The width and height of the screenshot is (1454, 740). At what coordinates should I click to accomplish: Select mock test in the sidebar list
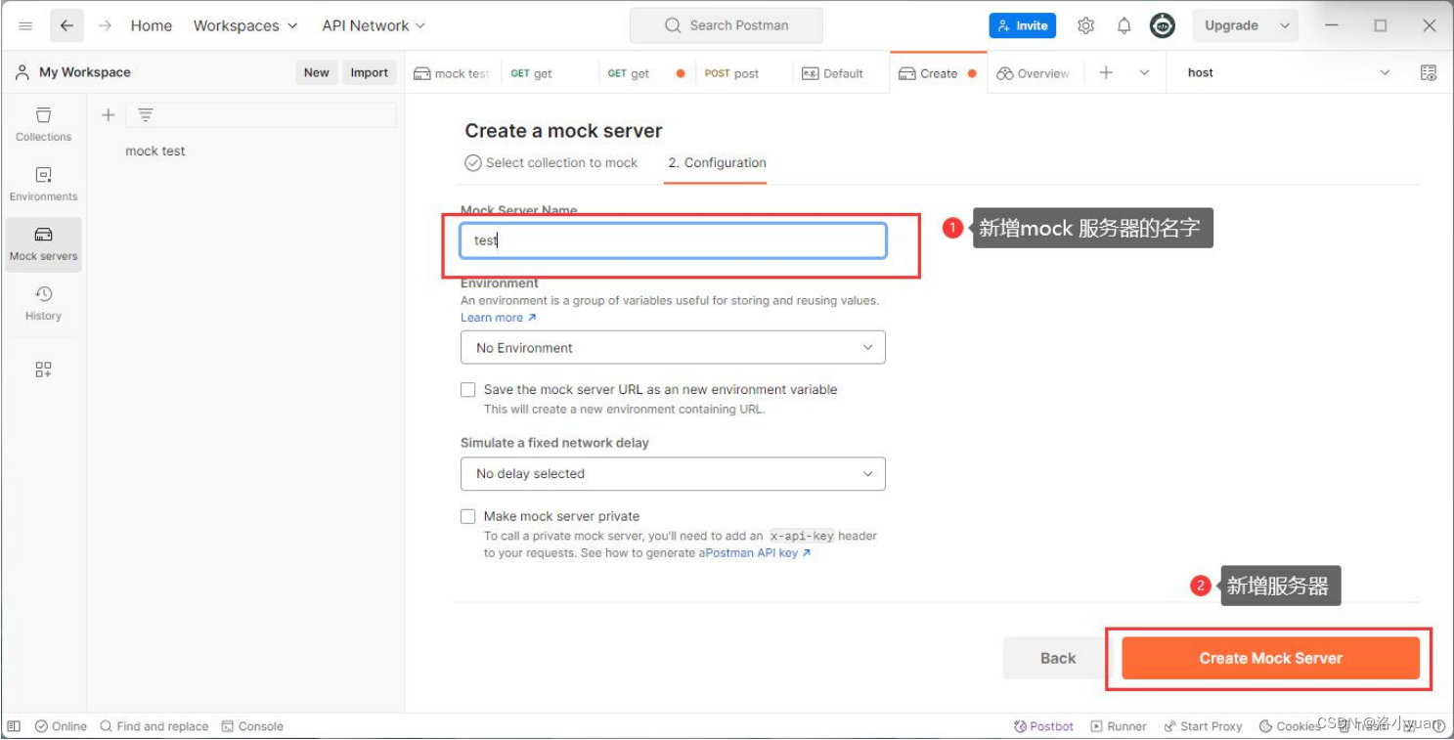[x=154, y=151]
